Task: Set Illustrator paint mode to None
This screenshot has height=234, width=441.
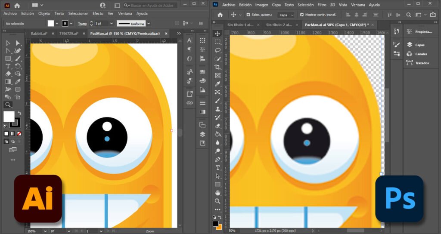Action: [x=19, y=134]
